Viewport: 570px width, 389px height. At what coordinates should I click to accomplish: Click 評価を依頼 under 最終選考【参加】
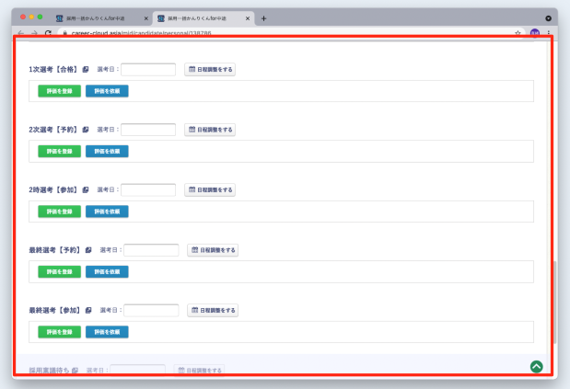[x=107, y=332]
